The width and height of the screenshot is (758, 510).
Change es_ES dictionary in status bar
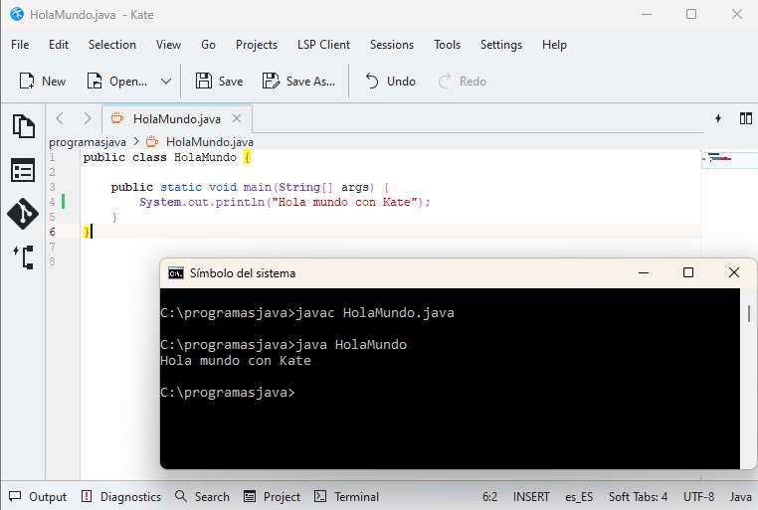point(579,496)
